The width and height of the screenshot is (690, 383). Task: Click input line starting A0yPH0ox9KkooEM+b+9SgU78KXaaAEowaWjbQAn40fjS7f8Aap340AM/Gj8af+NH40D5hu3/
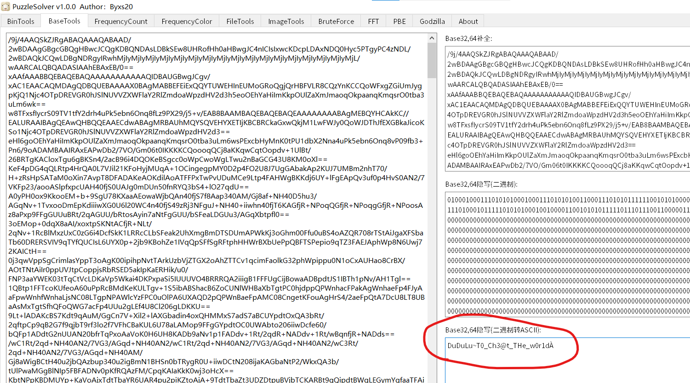coord(162,196)
